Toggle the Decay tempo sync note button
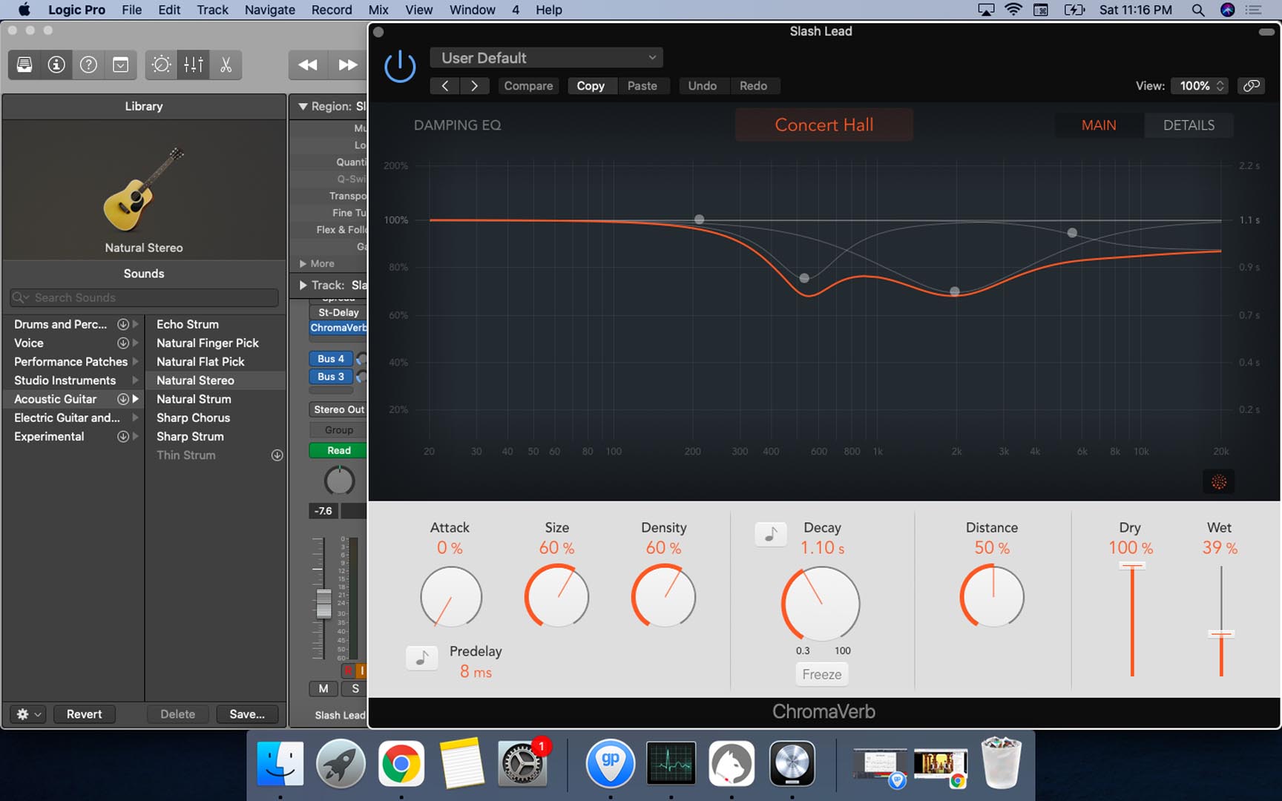 [771, 534]
